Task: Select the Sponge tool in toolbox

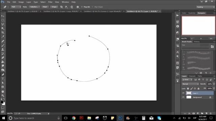Action: (x=3, y=70)
